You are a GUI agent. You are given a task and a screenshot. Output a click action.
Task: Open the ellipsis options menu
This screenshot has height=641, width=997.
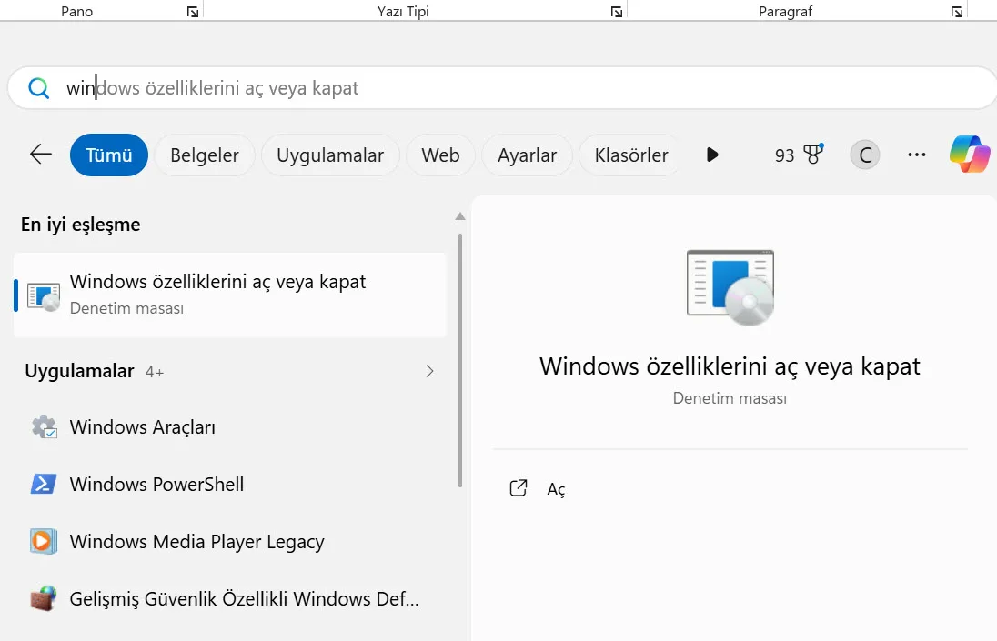coord(917,155)
